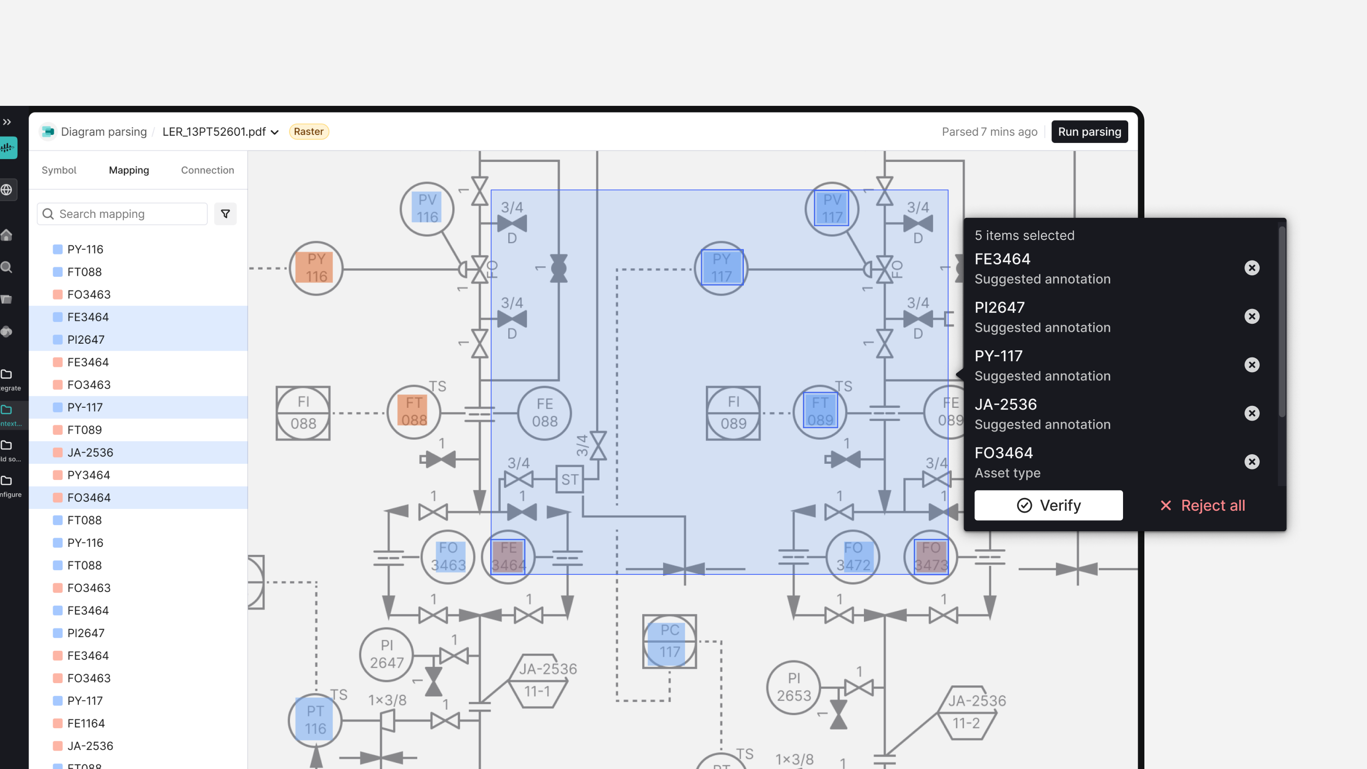The width and height of the screenshot is (1367, 769).
Task: Click the Search mapping input field
Action: click(x=127, y=214)
